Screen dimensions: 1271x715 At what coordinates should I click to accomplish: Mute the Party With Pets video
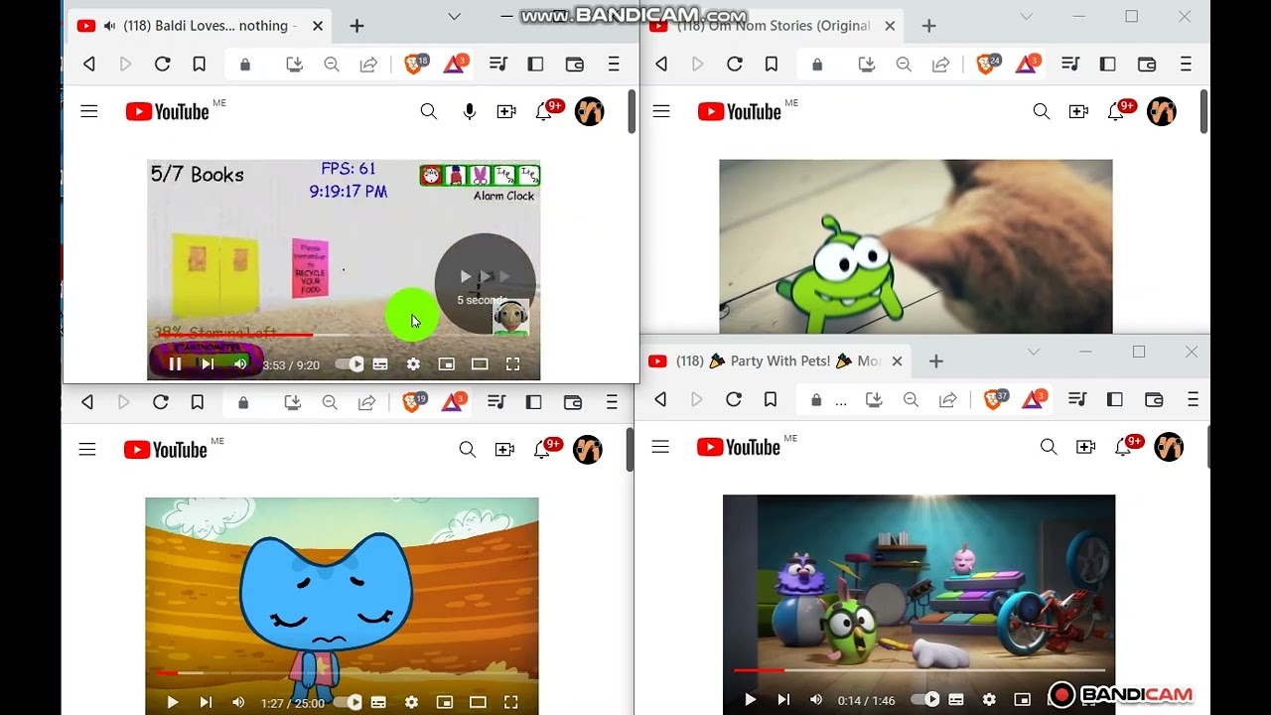[x=816, y=700]
